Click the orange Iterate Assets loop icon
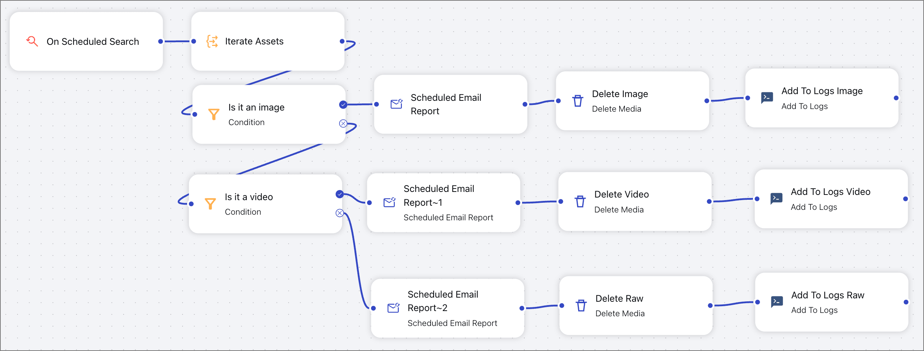Viewport: 924px width, 351px height. (212, 41)
